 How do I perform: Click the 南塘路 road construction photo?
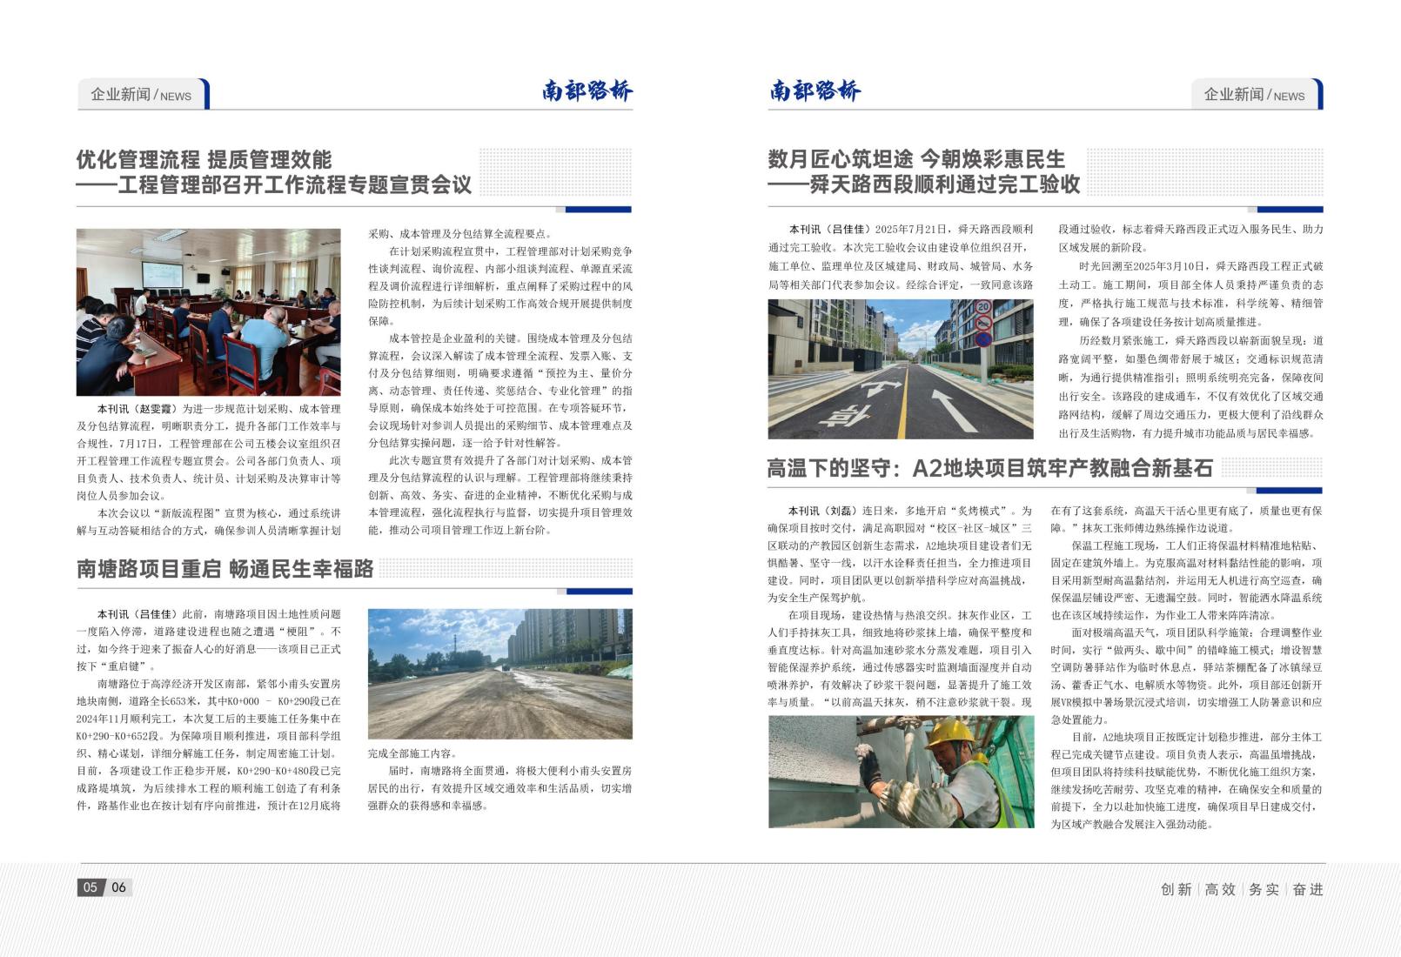[x=499, y=674]
